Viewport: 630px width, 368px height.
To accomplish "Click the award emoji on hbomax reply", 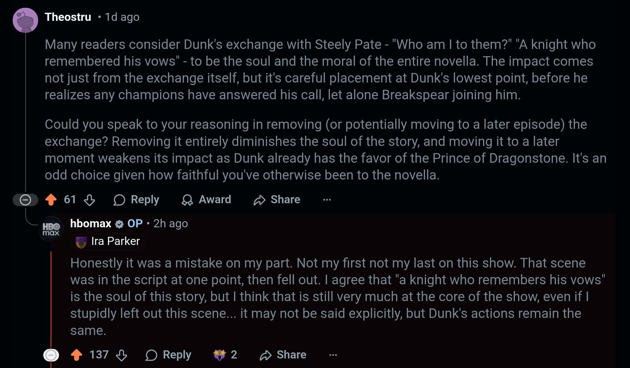I will pos(219,355).
